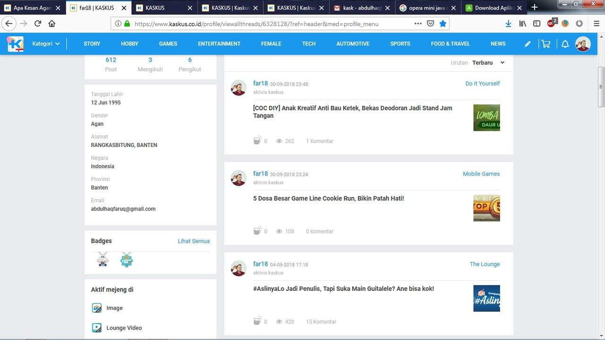Image resolution: width=605 pixels, height=340 pixels.
Task: Click the Image forum icon
Action: click(96, 308)
